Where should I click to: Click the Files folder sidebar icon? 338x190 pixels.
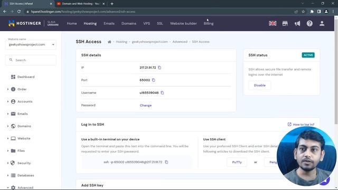pos(13,150)
